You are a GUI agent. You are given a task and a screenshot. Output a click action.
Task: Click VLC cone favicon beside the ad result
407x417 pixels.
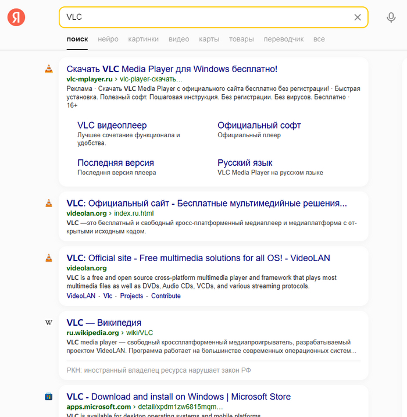coord(49,69)
